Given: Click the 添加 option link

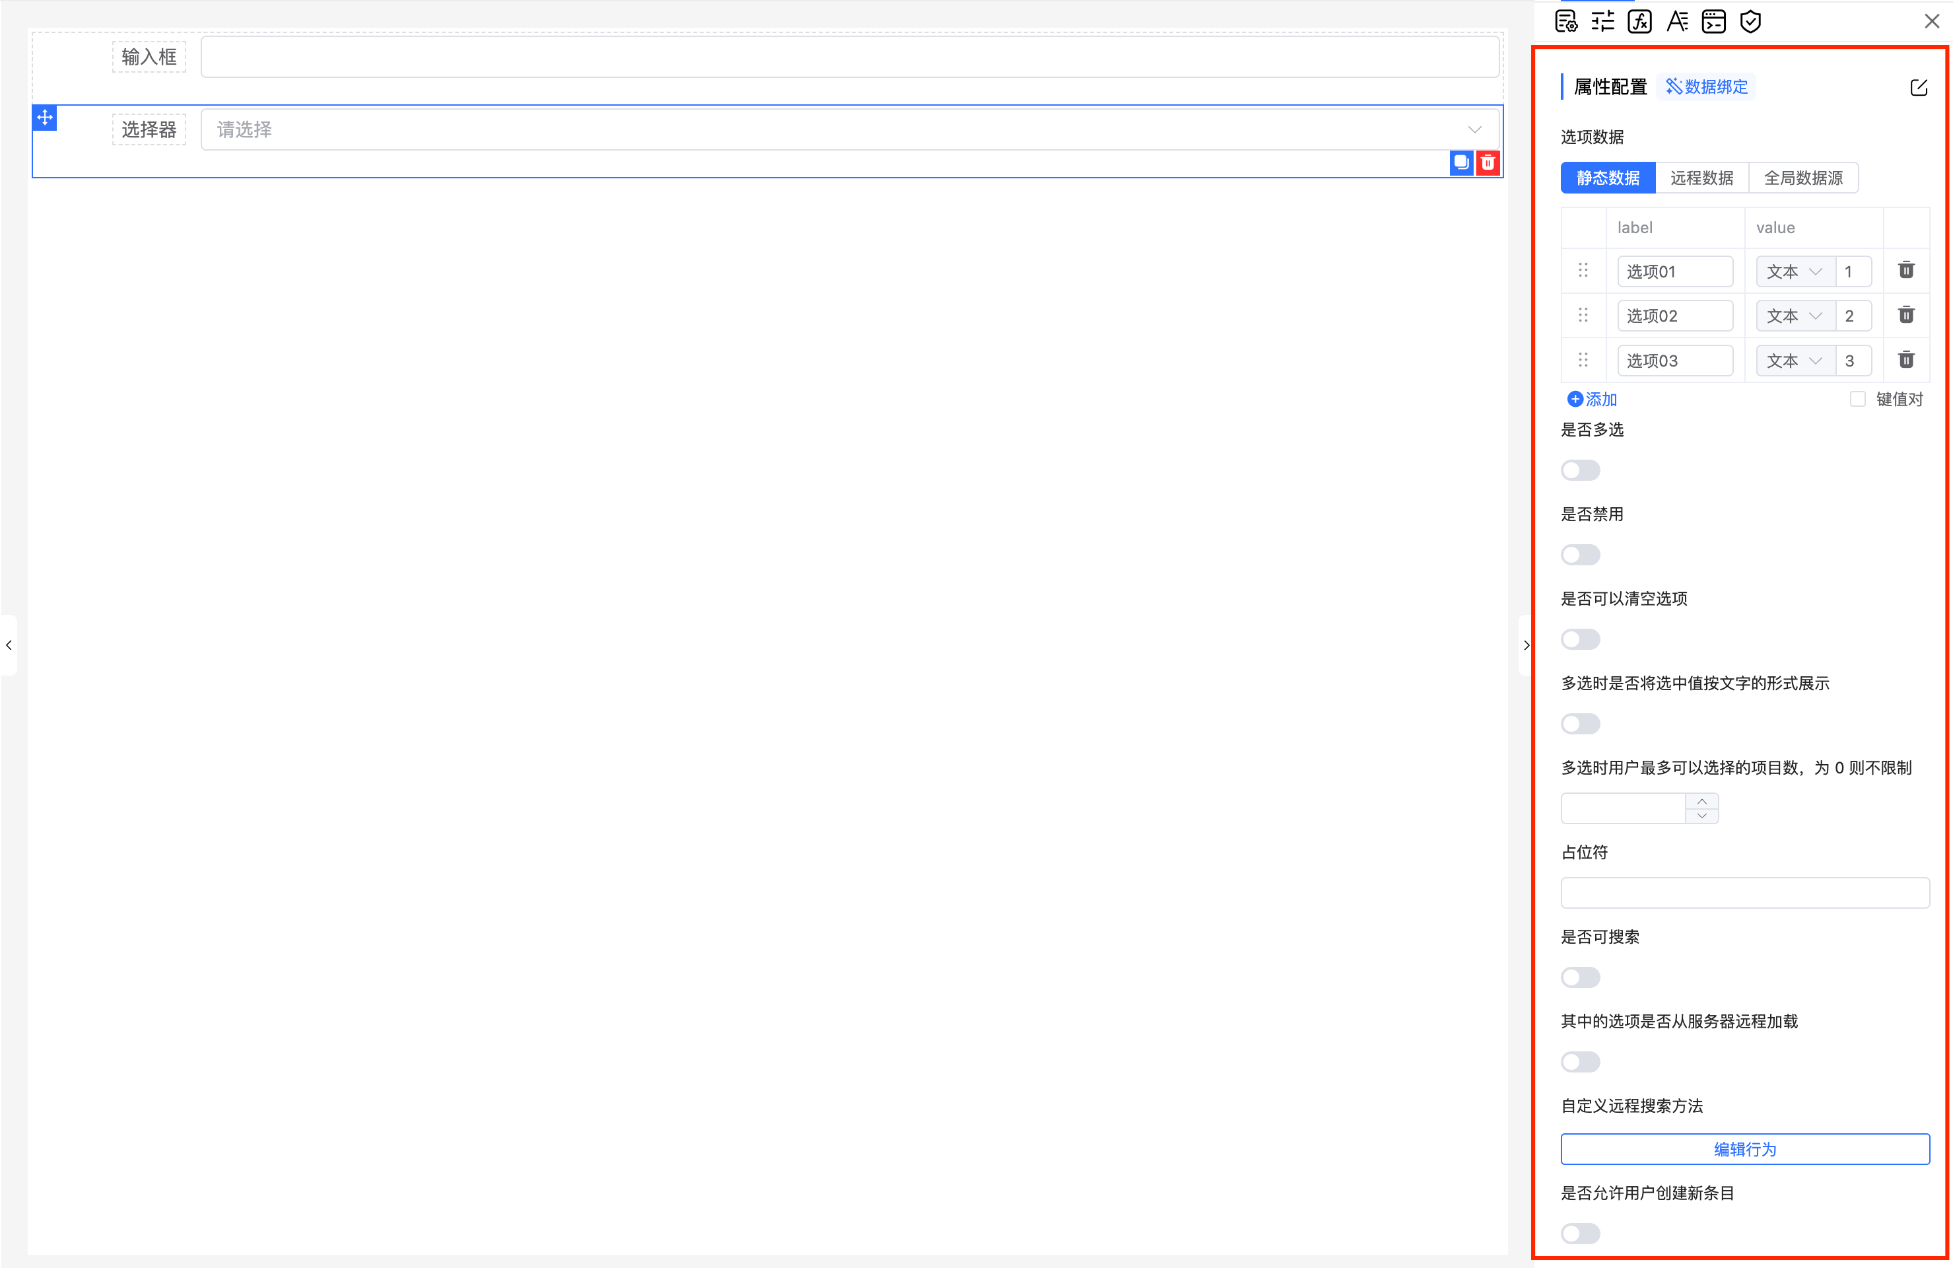Looking at the screenshot, I should [x=1592, y=400].
